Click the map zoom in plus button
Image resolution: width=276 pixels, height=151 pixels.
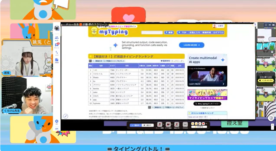click(x=273, y=125)
